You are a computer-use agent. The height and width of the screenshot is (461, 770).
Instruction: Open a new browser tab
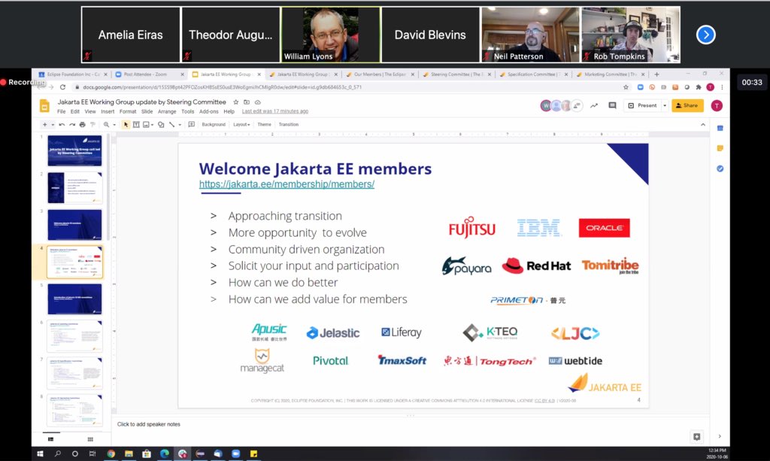click(656, 74)
